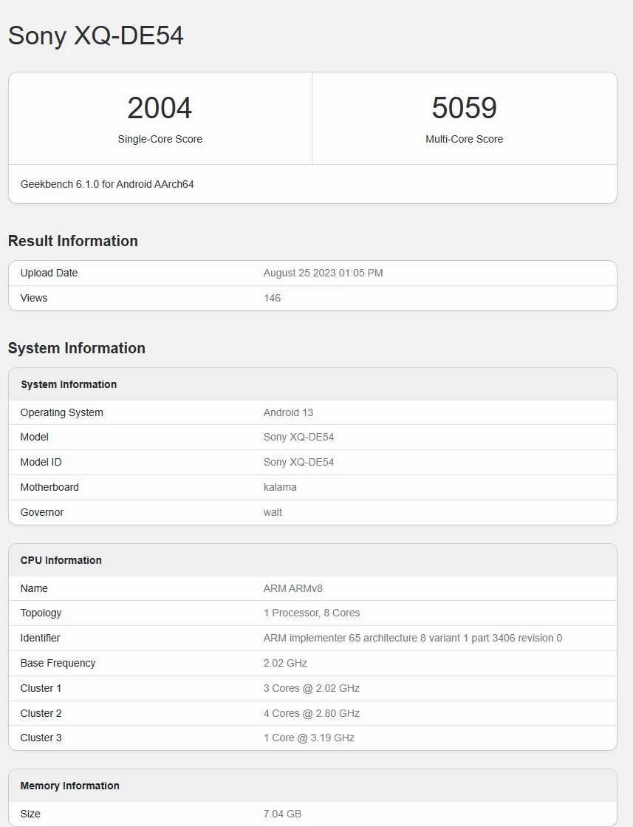Select the Upload Date value August 25 2023
Image resolution: width=633 pixels, height=827 pixels.
coord(323,273)
